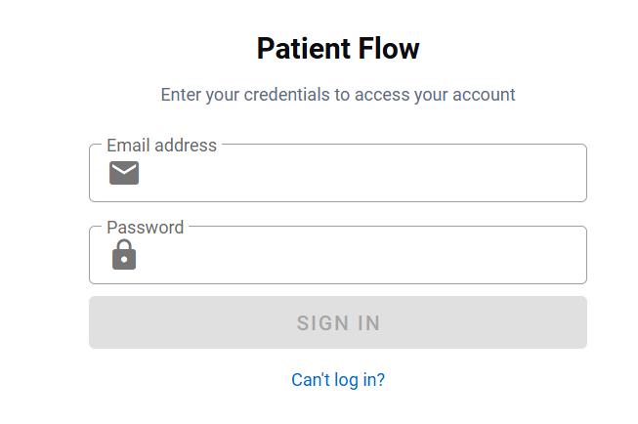The image size is (638, 424).
Task: Focus the Password input field
Action: (x=362, y=256)
